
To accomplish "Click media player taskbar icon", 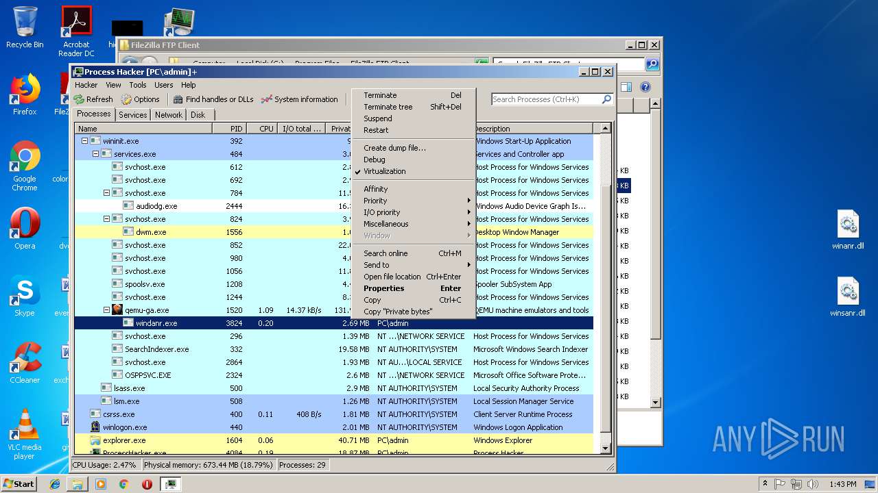I will [101, 484].
